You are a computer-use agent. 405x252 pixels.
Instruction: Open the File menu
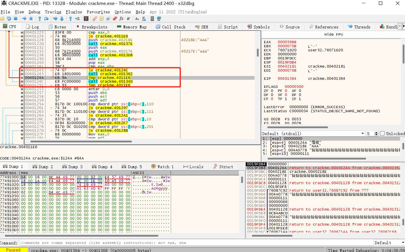click(x=6, y=12)
